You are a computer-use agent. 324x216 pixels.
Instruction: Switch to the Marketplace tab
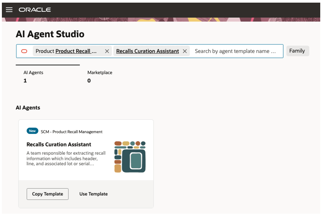pos(100,76)
